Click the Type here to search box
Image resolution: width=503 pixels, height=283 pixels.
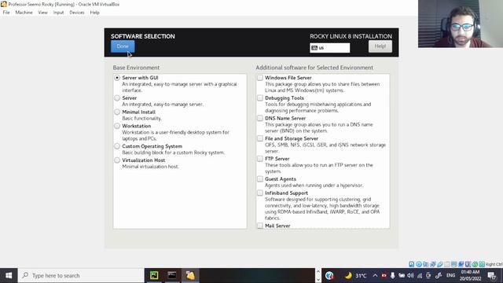point(81,276)
